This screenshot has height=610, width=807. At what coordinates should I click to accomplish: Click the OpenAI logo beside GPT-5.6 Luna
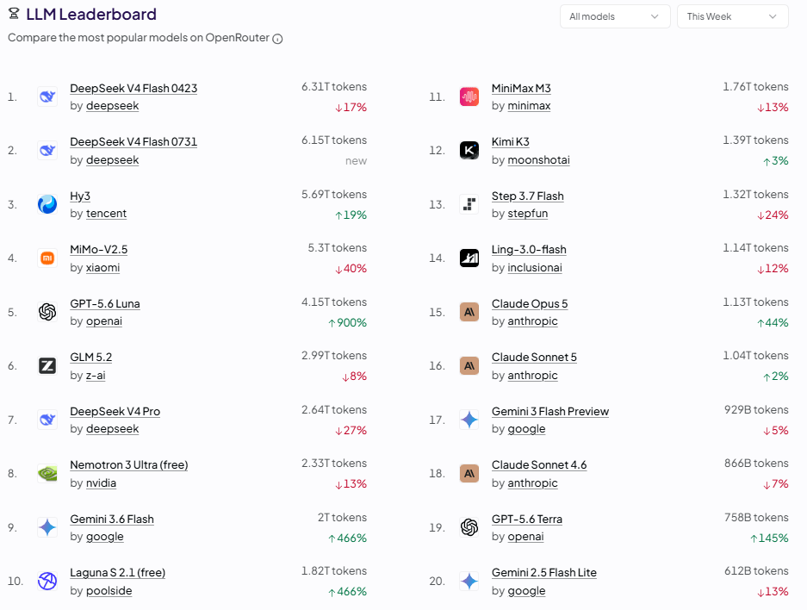pos(47,312)
